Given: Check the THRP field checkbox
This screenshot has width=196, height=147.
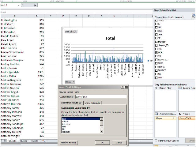Looking at the screenshot, I should 156,63.
